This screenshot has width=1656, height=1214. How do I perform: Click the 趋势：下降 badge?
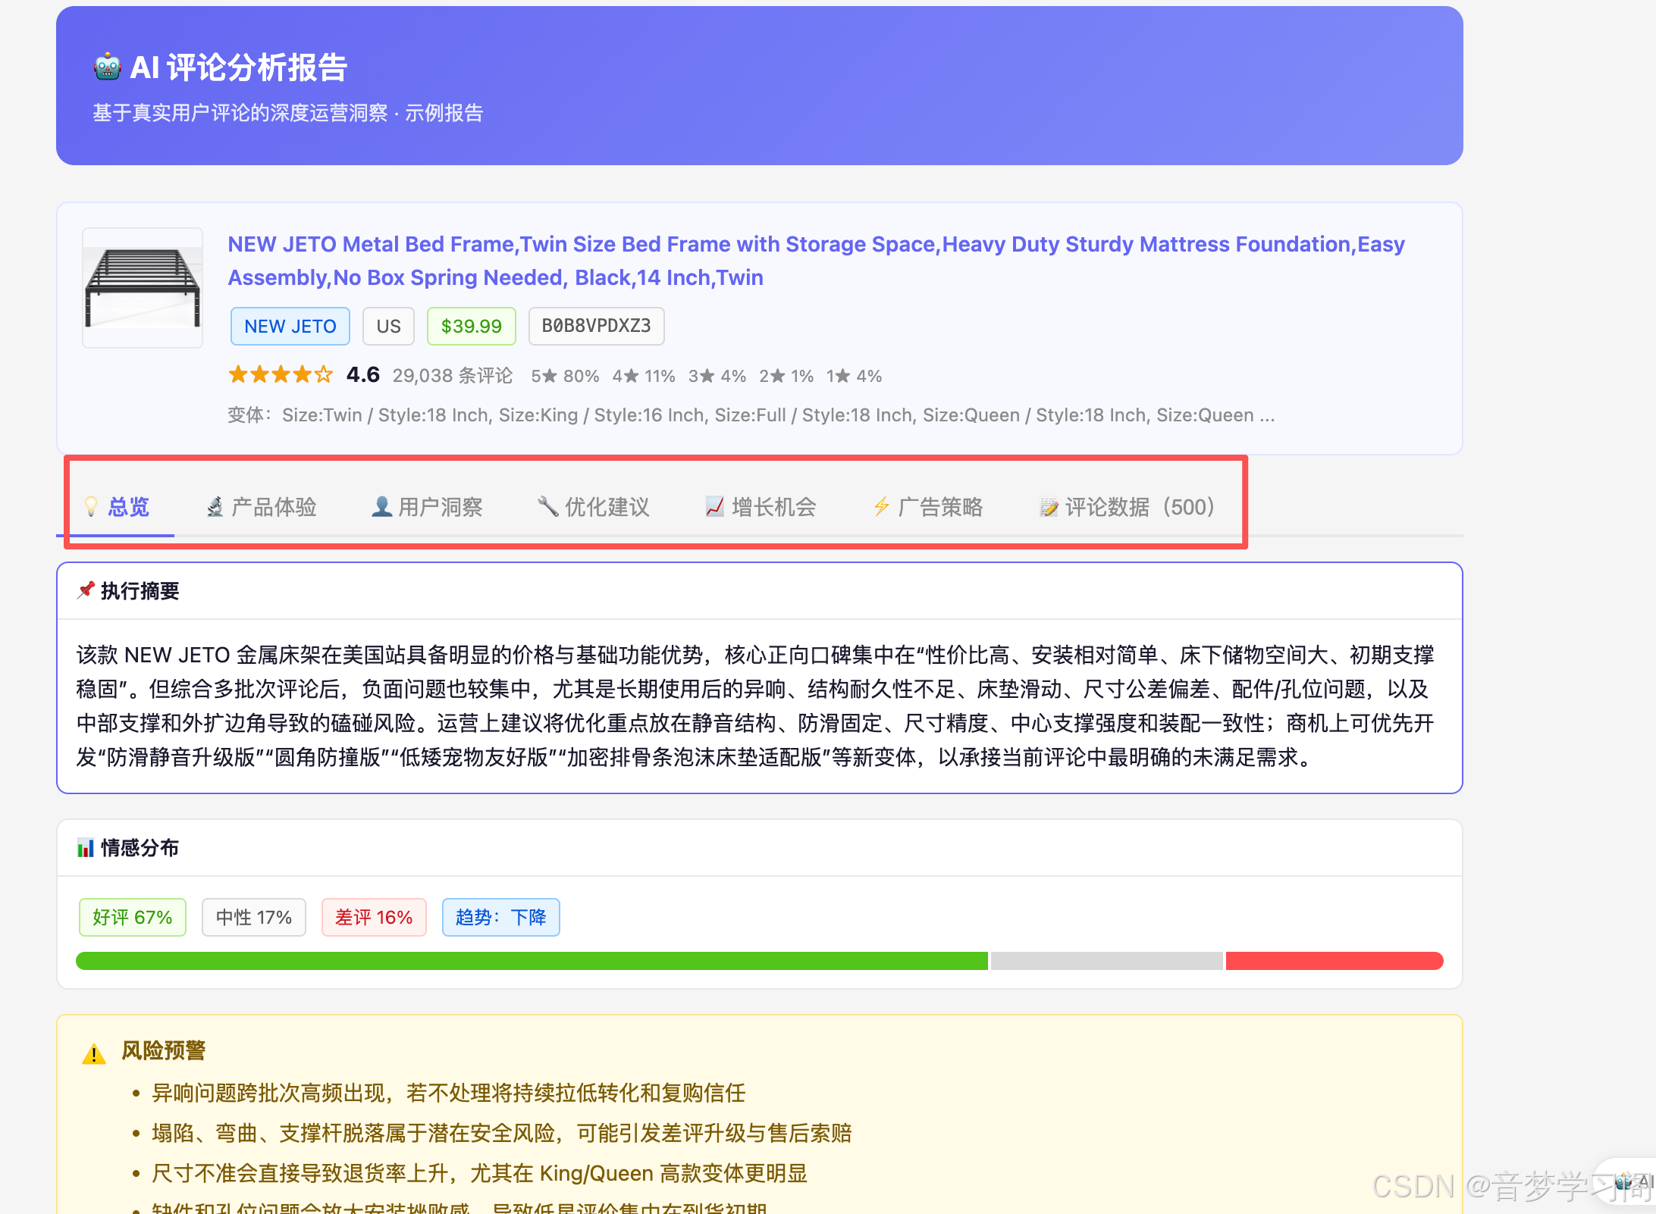click(x=501, y=917)
